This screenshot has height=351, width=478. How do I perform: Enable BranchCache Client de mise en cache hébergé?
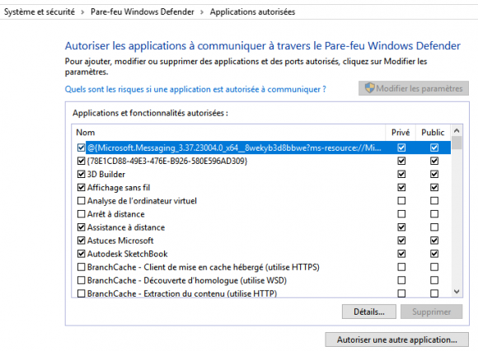(81, 267)
